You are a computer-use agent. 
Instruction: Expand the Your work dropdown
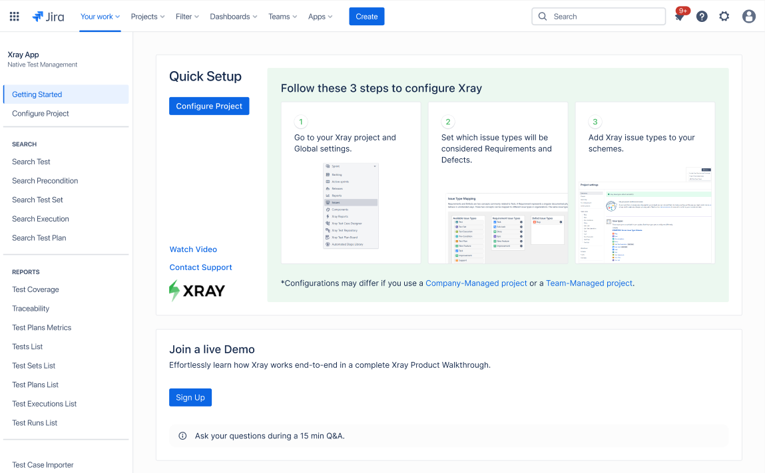pyautogui.click(x=100, y=17)
